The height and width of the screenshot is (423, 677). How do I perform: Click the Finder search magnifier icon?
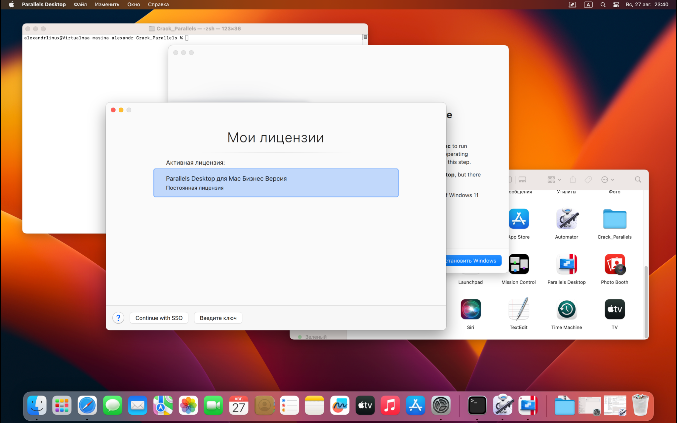pyautogui.click(x=638, y=179)
